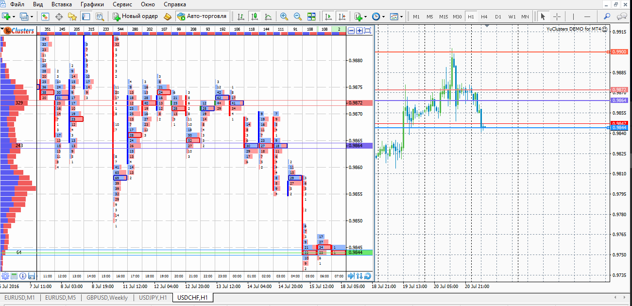632x306 pixels.
Task: Toggle the 'Авто-торговля' button
Action: pos(202,16)
